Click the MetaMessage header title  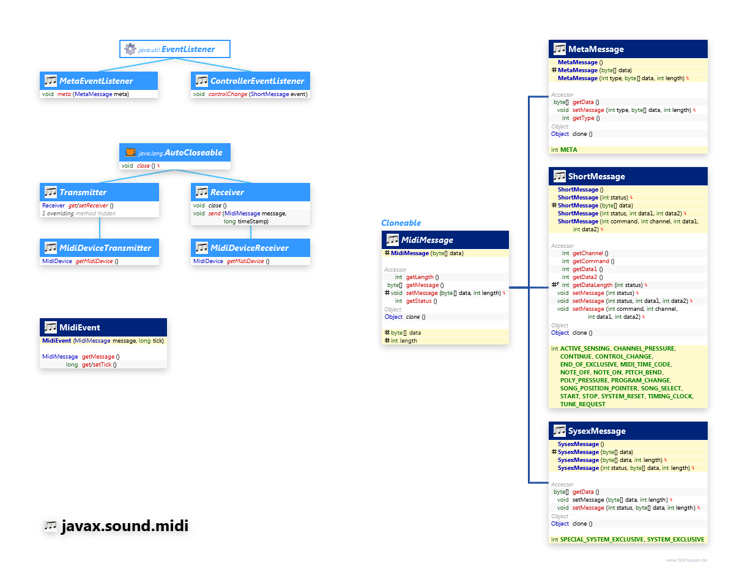click(x=596, y=49)
